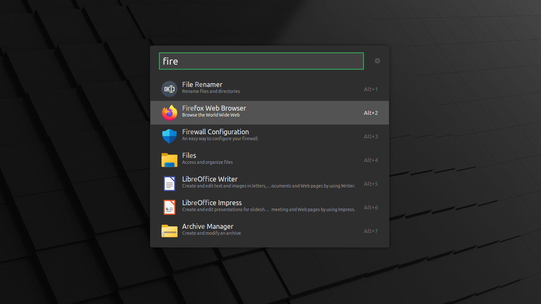The image size is (541, 304).
Task: Click the Archive Manager zipped folder icon
Action: click(169, 231)
